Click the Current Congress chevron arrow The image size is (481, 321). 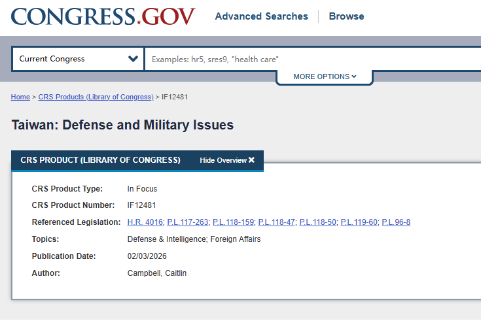[x=133, y=59]
